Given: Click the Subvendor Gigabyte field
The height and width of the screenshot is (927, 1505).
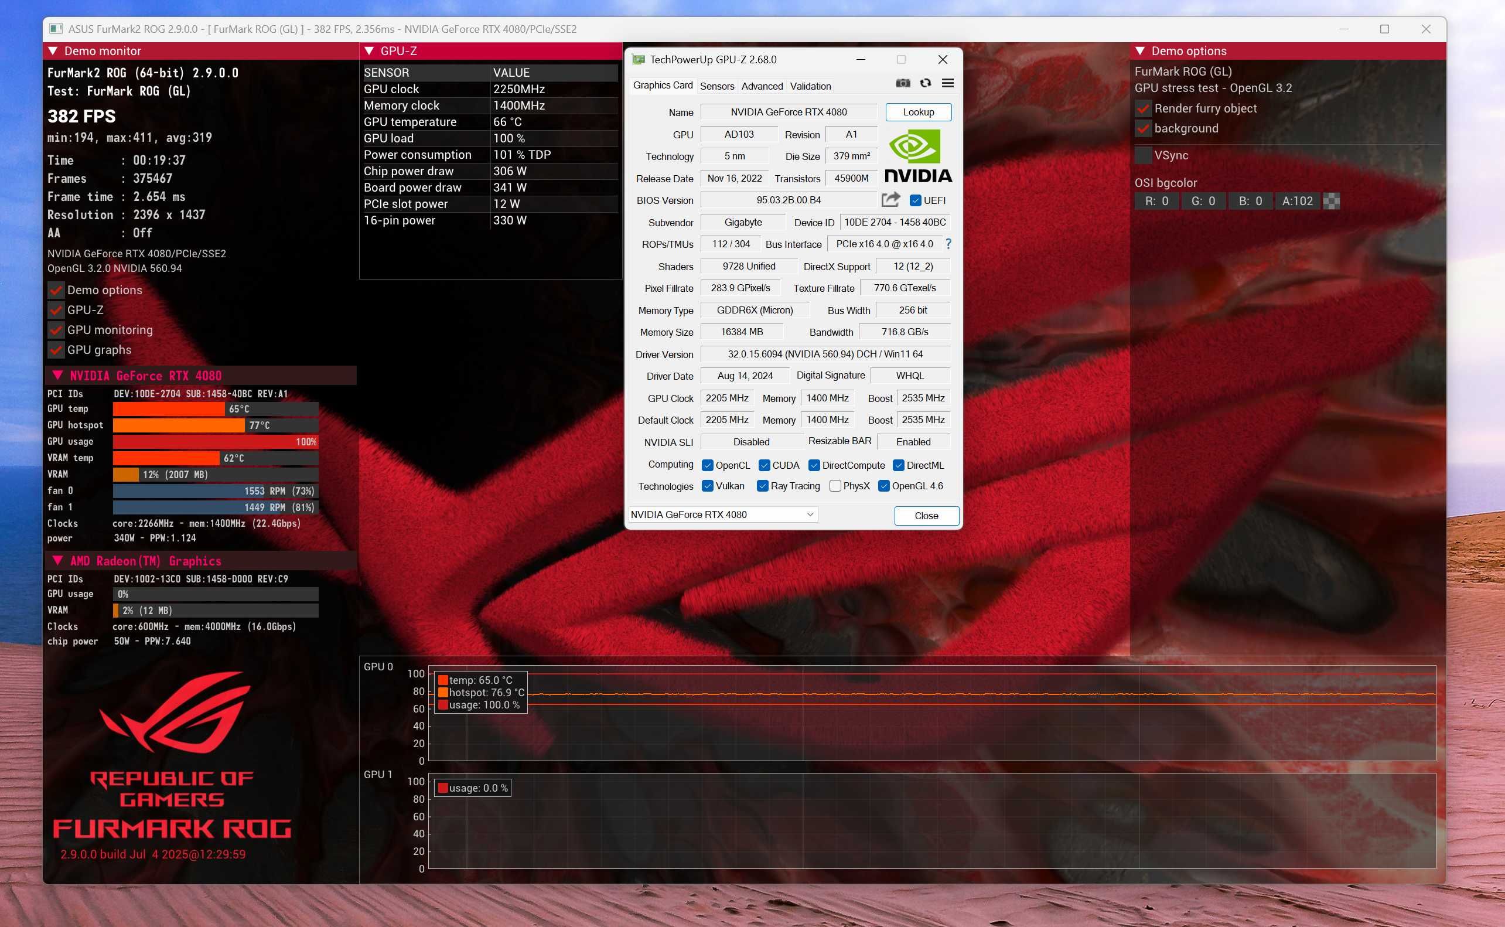Looking at the screenshot, I should click(x=743, y=222).
